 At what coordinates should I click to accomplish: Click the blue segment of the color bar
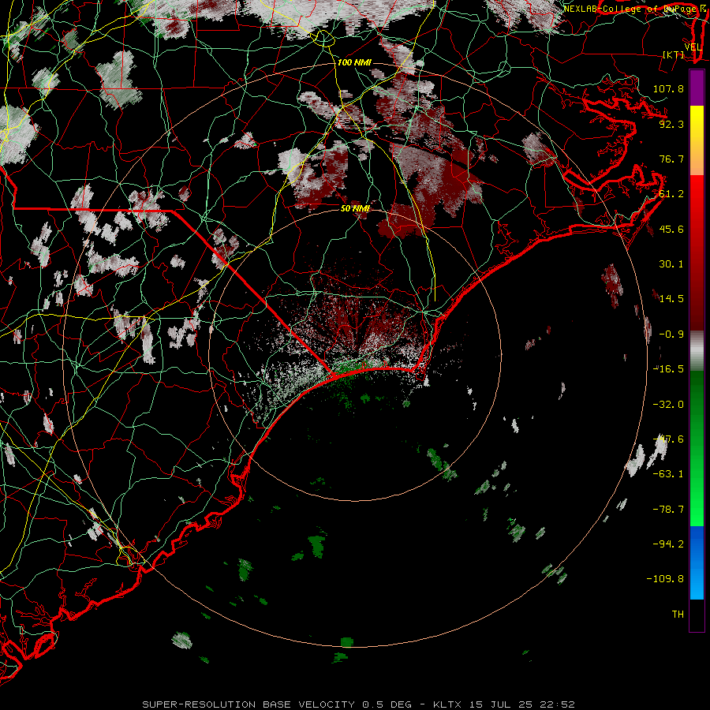pyautogui.click(x=697, y=562)
